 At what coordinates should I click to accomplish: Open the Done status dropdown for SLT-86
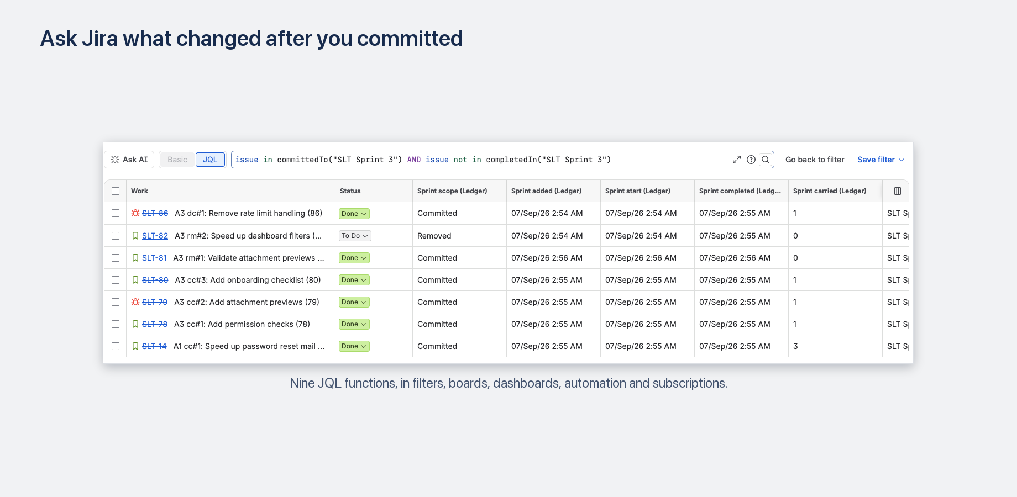click(354, 214)
